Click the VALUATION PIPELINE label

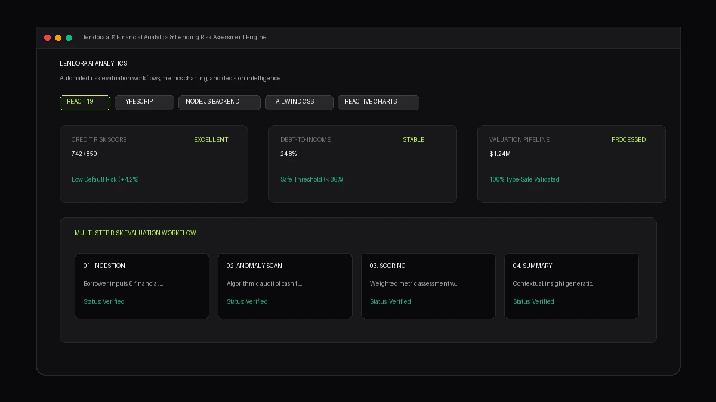pos(520,139)
